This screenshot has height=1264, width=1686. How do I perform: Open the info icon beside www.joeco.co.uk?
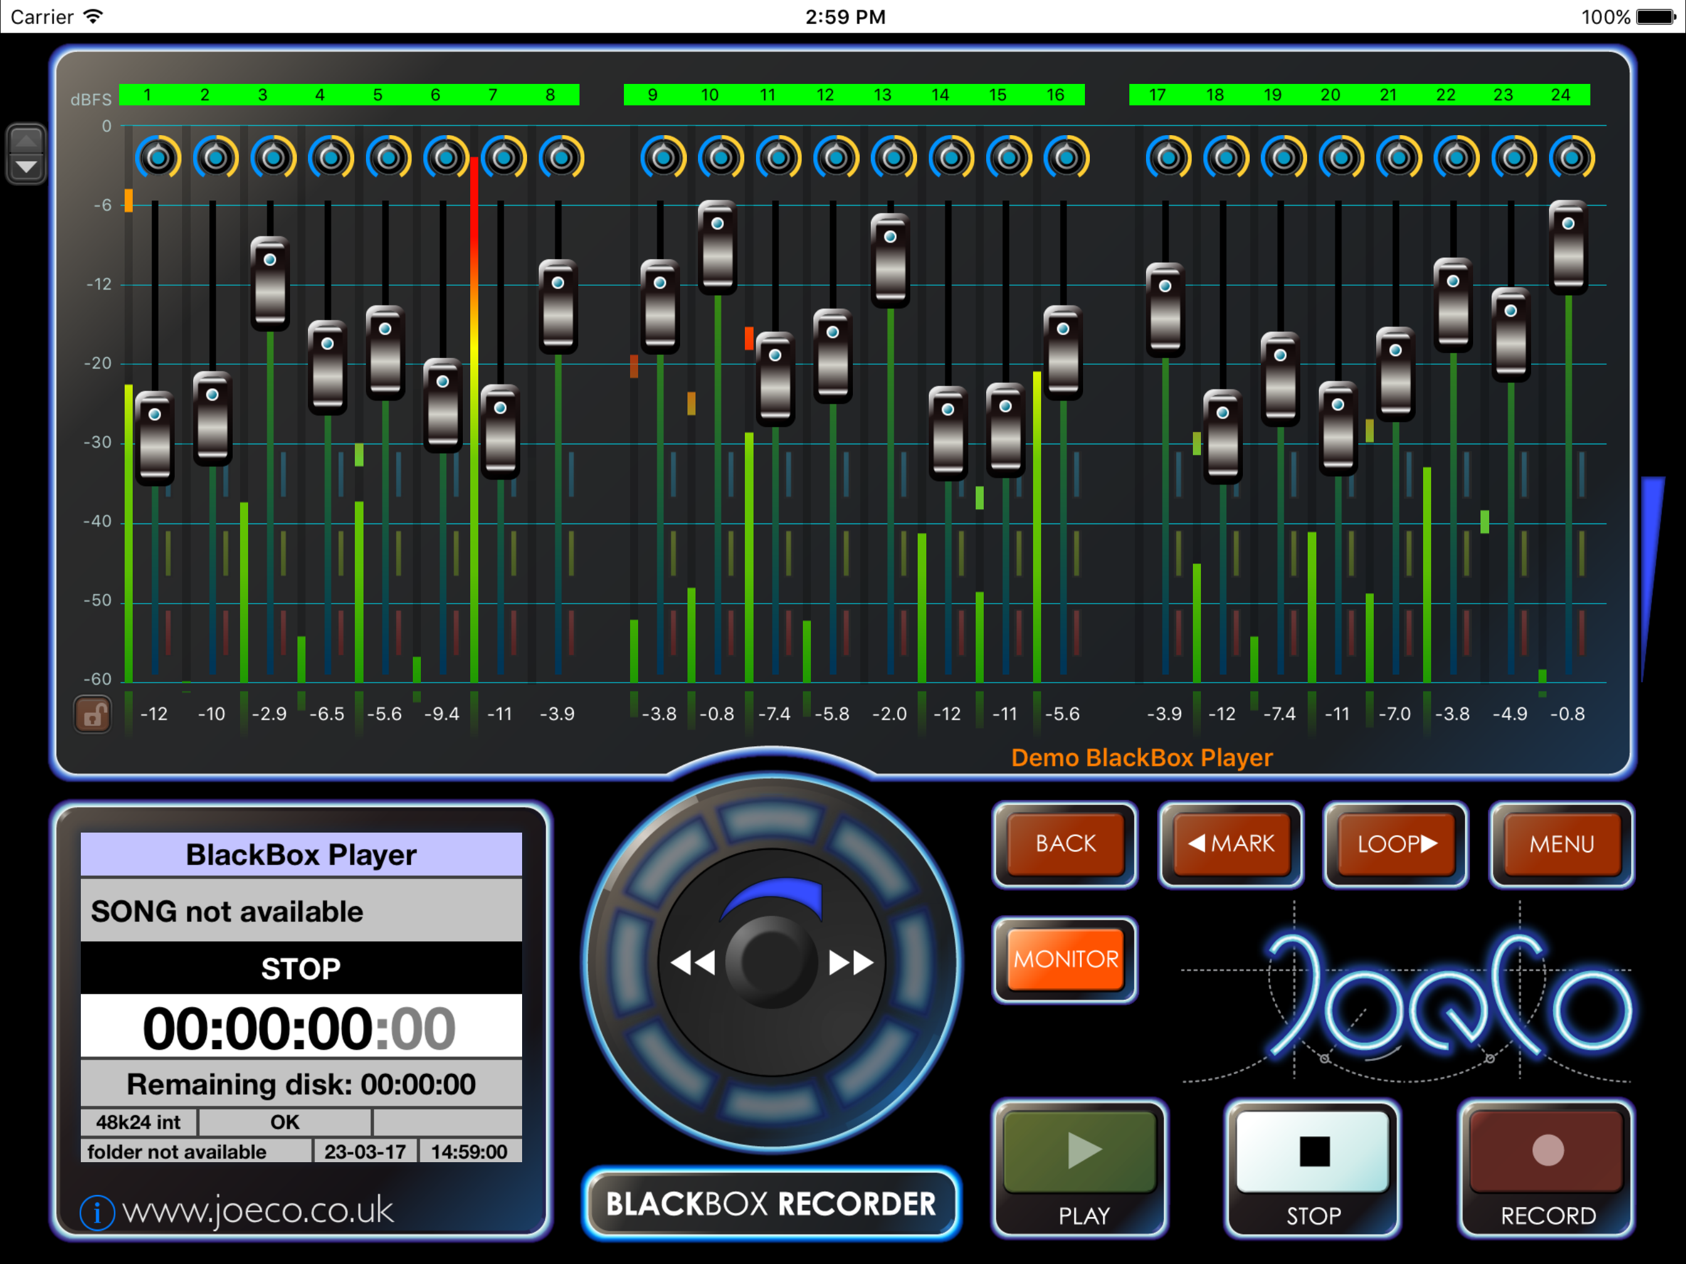pyautogui.click(x=97, y=1212)
